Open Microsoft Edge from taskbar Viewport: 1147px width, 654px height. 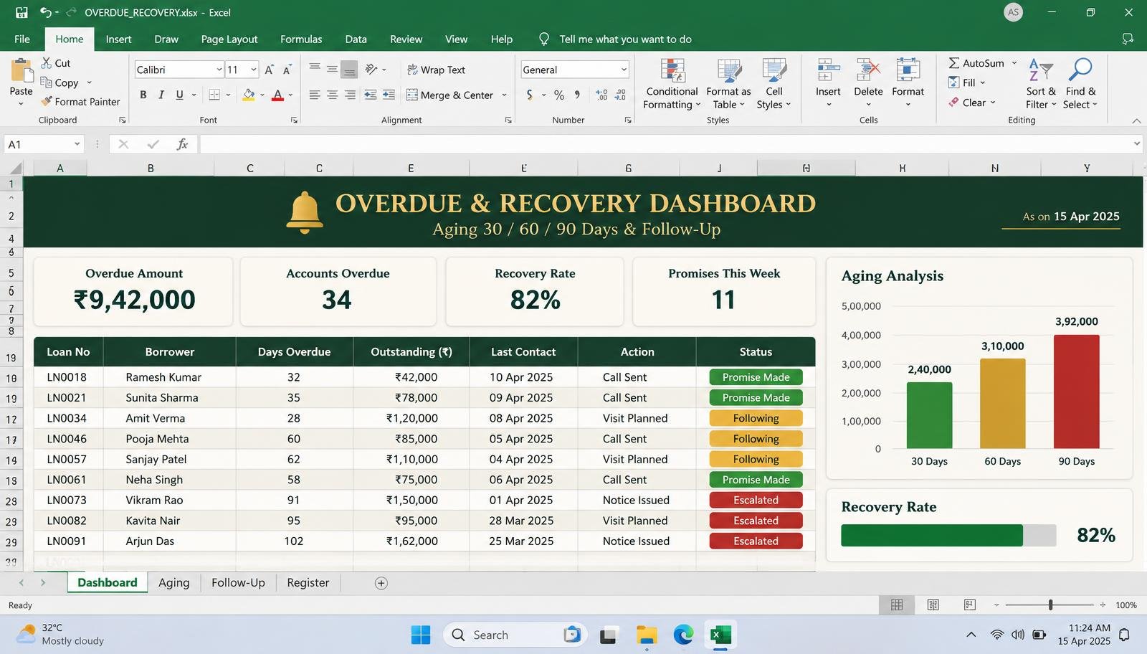683,635
